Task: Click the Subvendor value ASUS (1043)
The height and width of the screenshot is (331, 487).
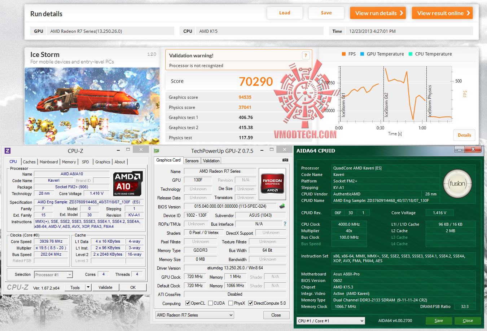Action: tap(260, 215)
